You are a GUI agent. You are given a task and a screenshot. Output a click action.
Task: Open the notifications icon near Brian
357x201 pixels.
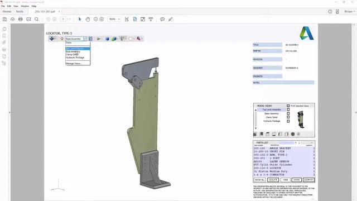[x=337, y=11]
